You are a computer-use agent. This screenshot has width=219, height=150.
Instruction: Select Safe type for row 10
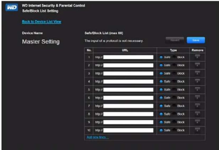pyautogui.click(x=161, y=130)
